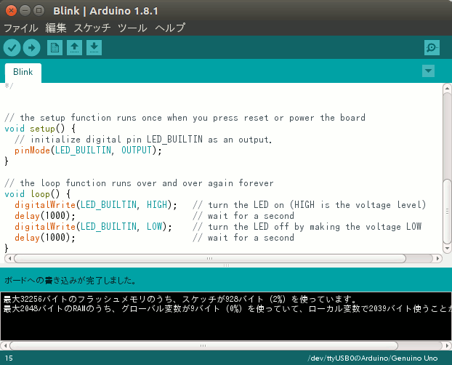The height and width of the screenshot is (365, 452).
Task: Click the editor vertical scrollbar down arrow
Action: point(447,248)
